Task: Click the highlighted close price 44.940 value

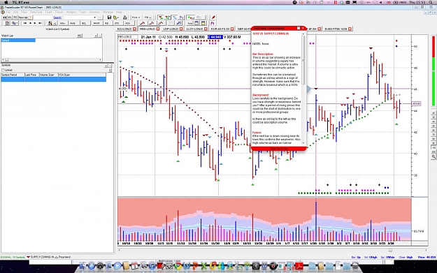Action: click(x=215, y=37)
